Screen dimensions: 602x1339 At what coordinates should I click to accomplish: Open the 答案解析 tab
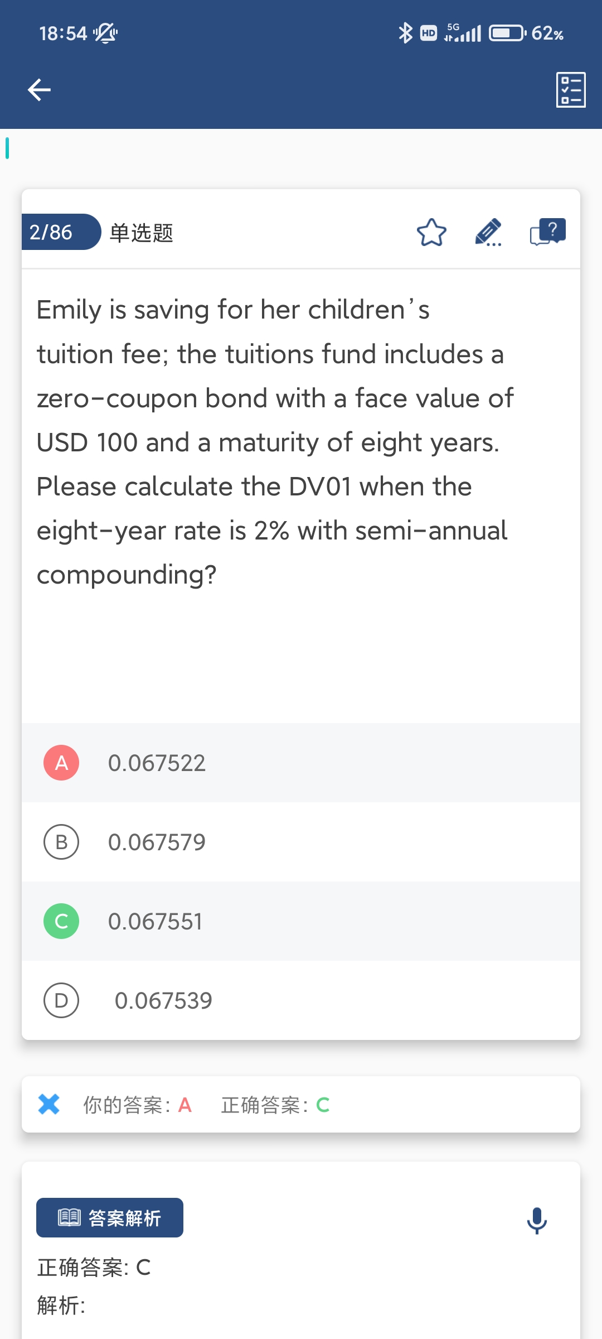coord(110,1217)
